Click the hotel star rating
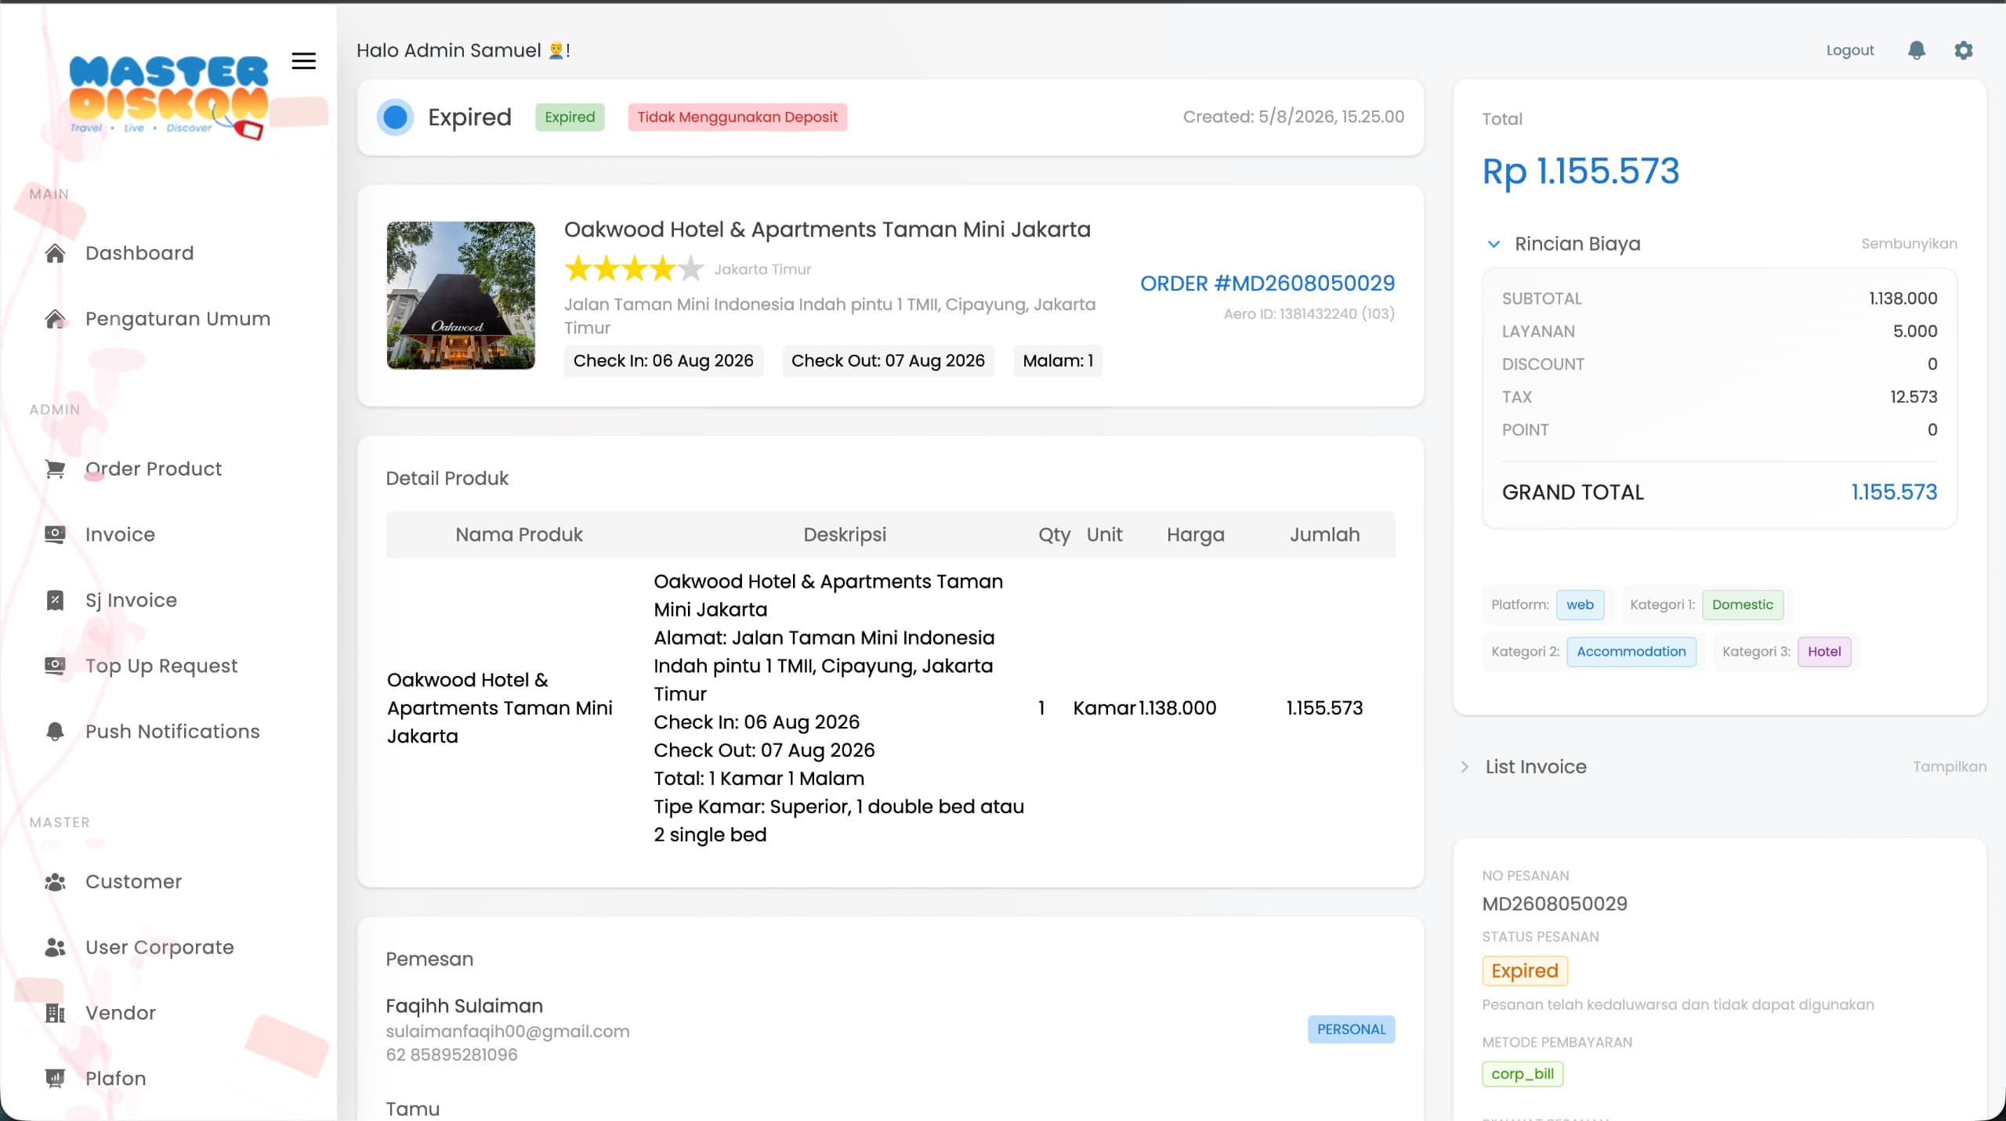The height and width of the screenshot is (1121, 2006). click(634, 269)
